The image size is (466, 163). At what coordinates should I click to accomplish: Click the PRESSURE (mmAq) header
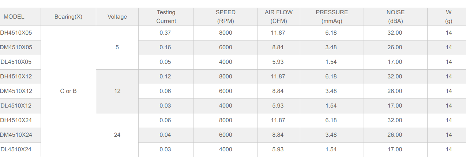(332, 17)
